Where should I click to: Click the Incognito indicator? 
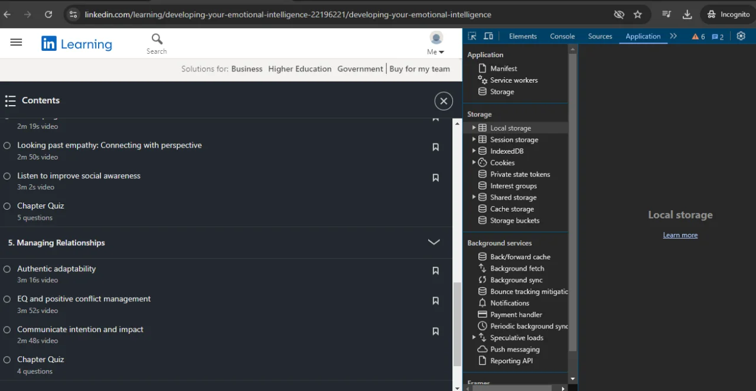click(x=728, y=14)
